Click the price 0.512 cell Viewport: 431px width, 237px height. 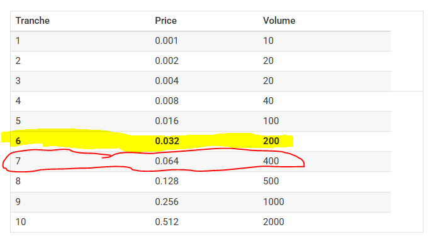click(x=167, y=222)
